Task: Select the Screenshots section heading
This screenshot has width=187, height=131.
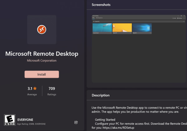Action: click(x=101, y=5)
